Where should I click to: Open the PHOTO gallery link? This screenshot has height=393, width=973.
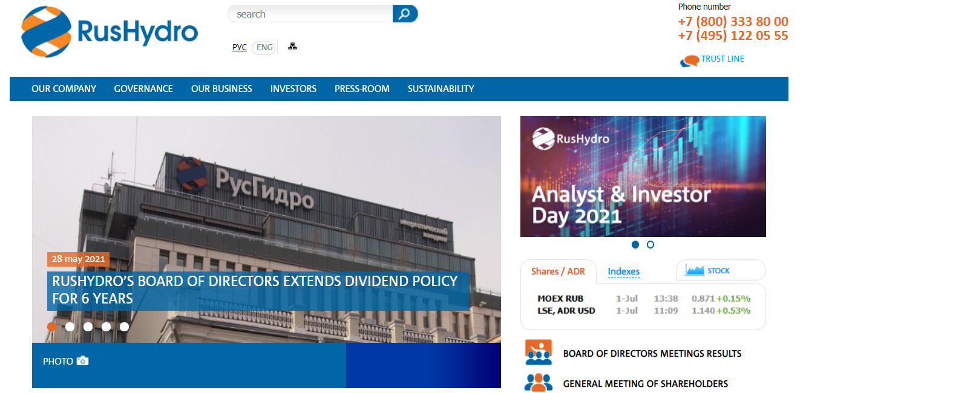58,361
